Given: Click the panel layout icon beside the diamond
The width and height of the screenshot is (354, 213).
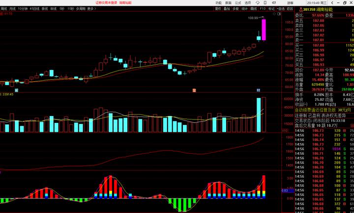Looking at the screenshot, I should click(x=279, y=14).
